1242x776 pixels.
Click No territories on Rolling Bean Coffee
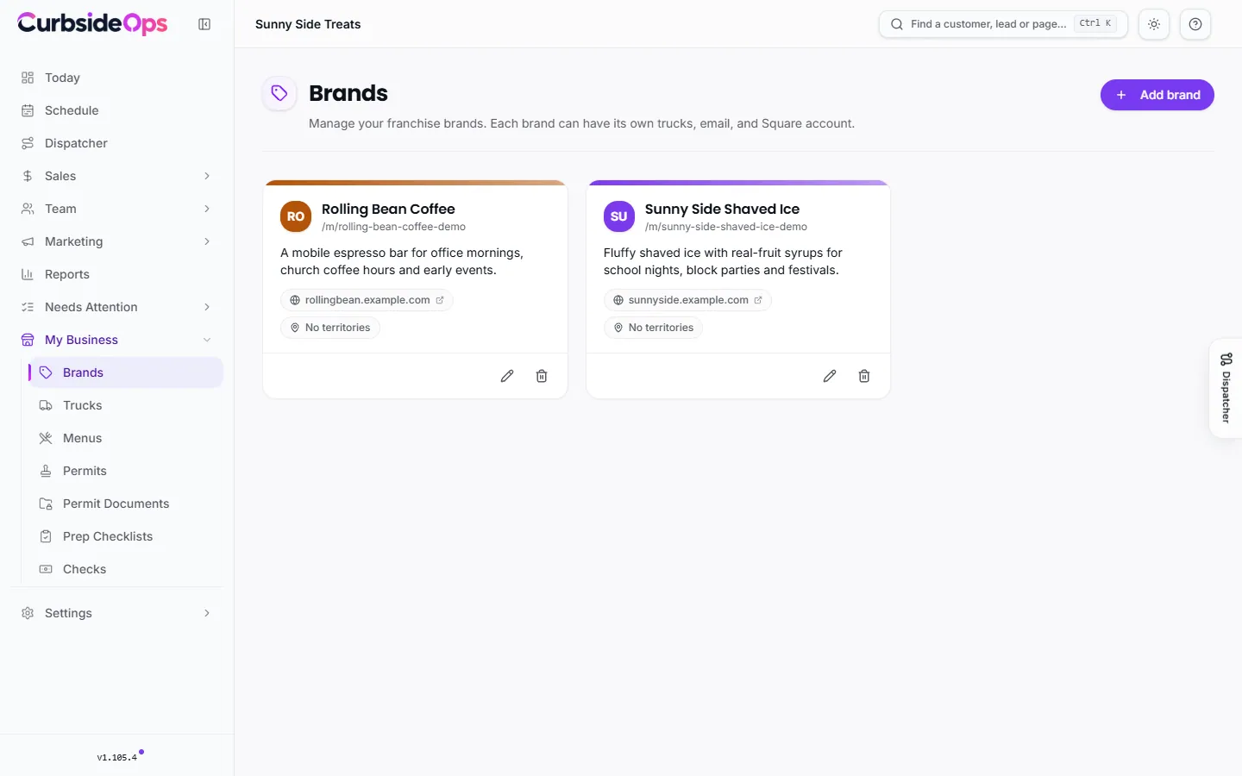(330, 328)
